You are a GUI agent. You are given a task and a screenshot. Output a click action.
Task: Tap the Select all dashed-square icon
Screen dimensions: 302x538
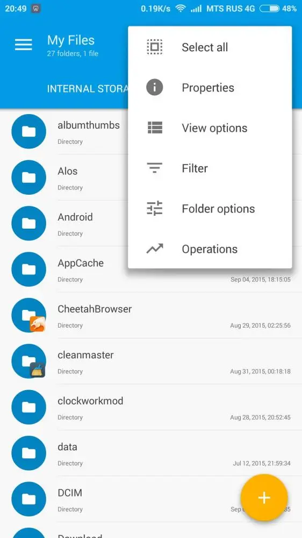click(155, 47)
